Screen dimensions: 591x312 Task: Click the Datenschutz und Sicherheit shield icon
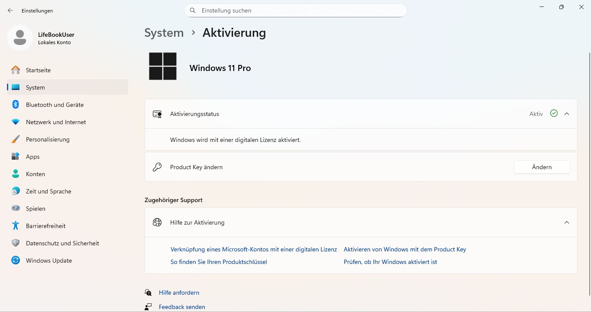click(16, 243)
